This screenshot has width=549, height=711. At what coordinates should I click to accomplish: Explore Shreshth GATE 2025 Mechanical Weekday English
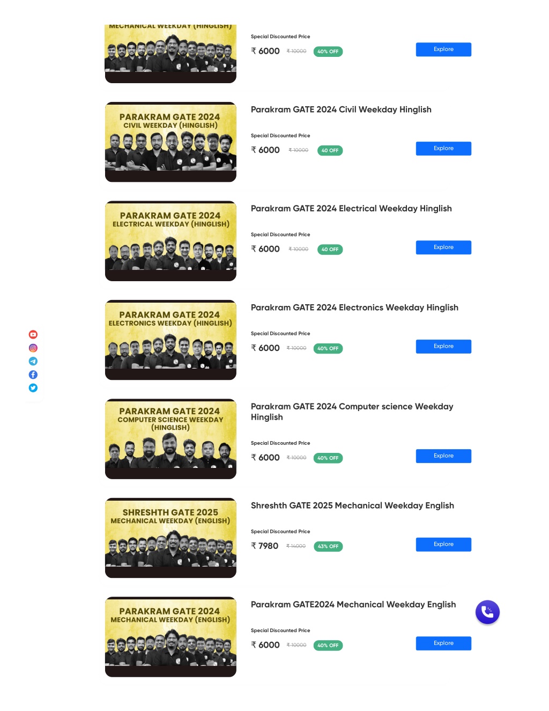(443, 545)
